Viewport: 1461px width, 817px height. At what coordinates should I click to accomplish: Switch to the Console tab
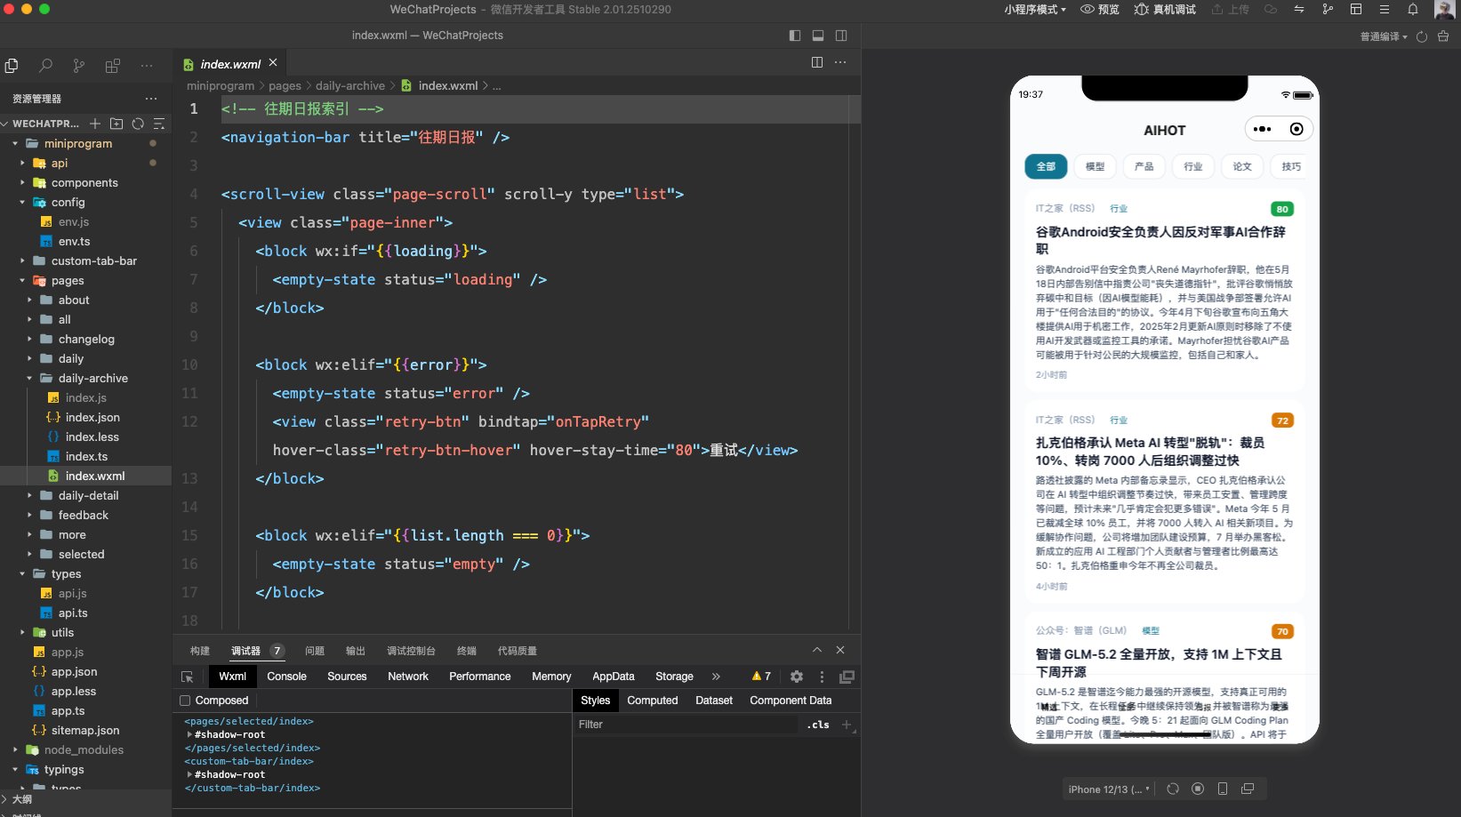286,677
